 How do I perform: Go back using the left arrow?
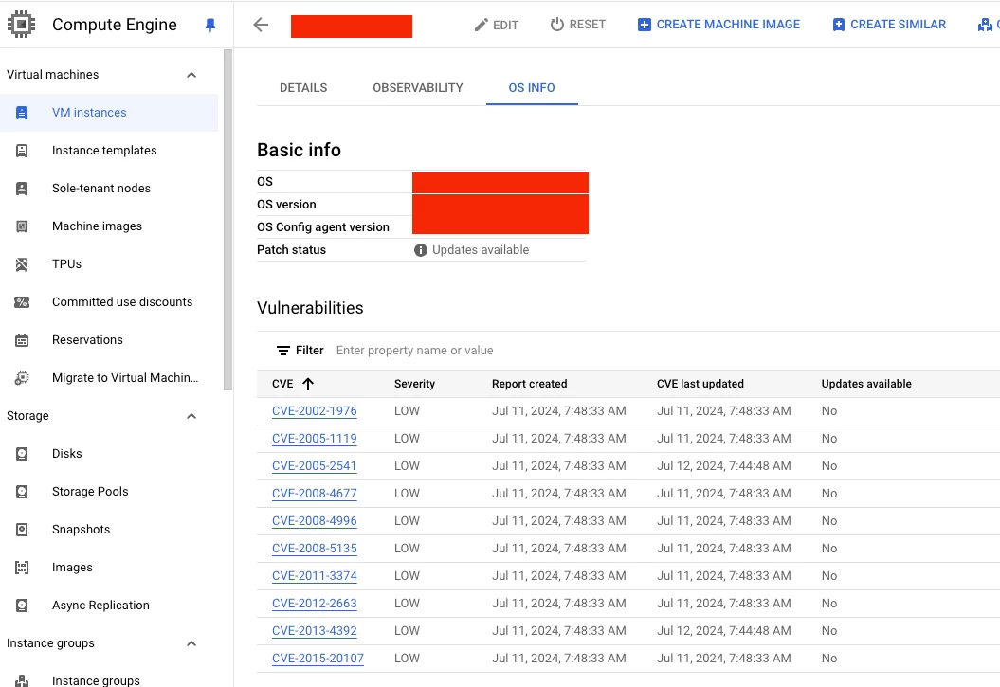[x=261, y=25]
